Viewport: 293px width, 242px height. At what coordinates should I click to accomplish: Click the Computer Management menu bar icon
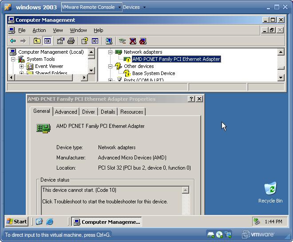point(12,30)
